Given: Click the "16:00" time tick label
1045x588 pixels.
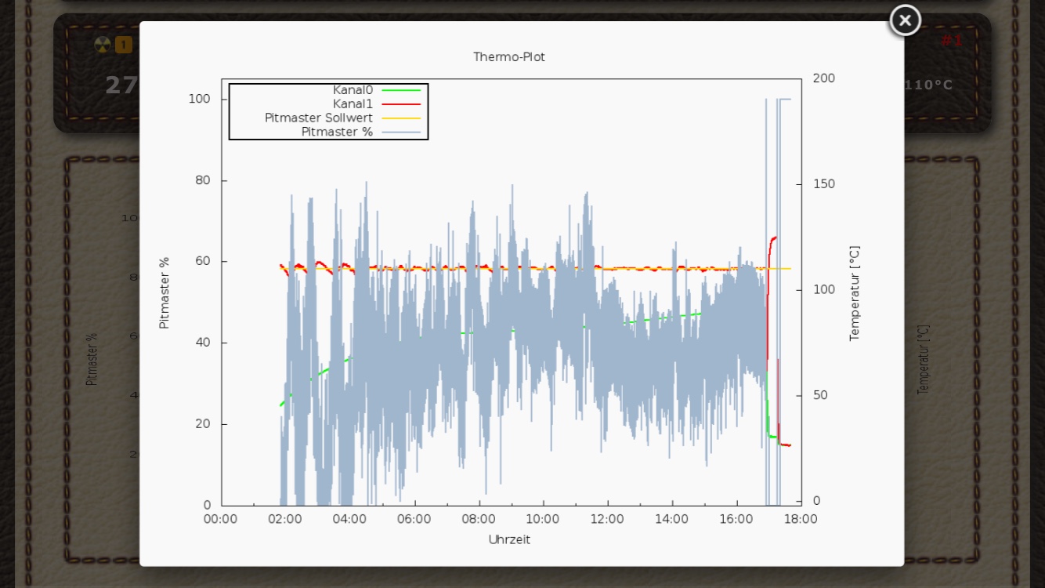Looking at the screenshot, I should [x=736, y=519].
